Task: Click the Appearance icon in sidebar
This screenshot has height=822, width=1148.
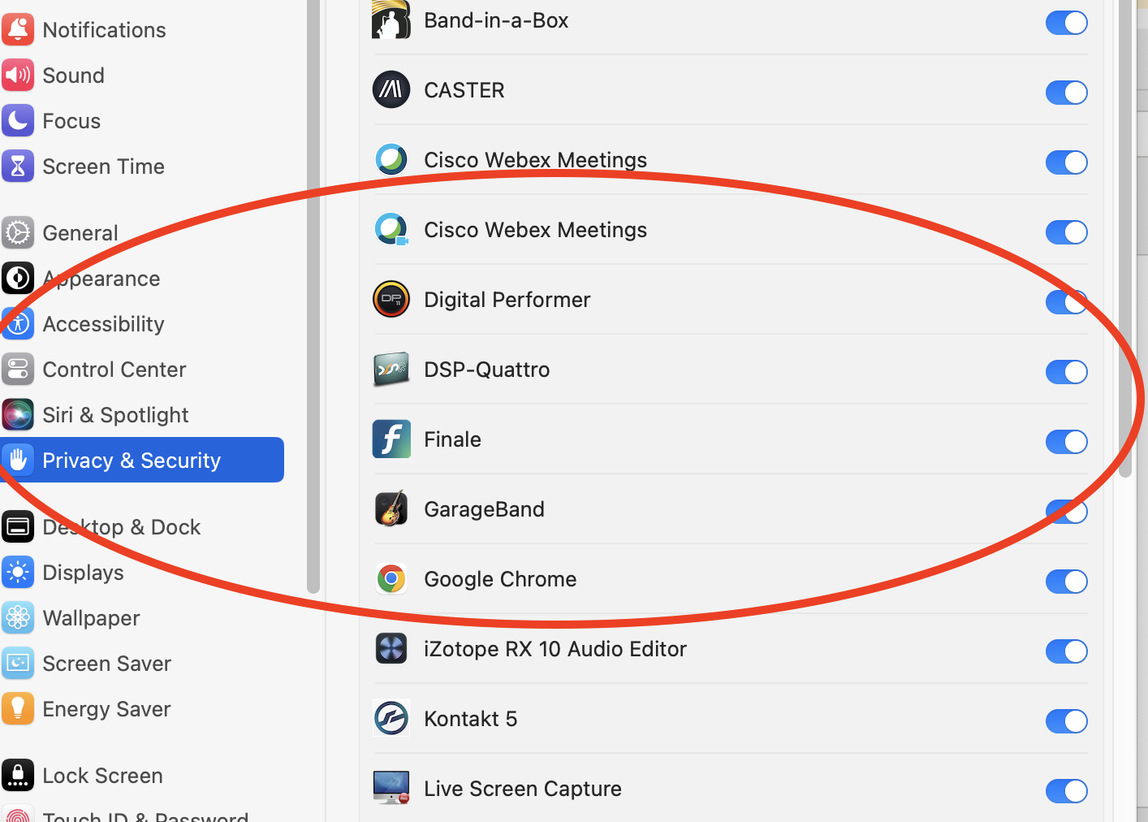Action: [18, 278]
